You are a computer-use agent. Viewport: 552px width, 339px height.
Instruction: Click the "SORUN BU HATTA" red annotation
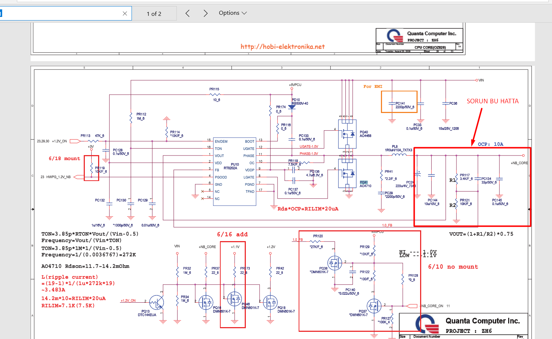pos(492,101)
